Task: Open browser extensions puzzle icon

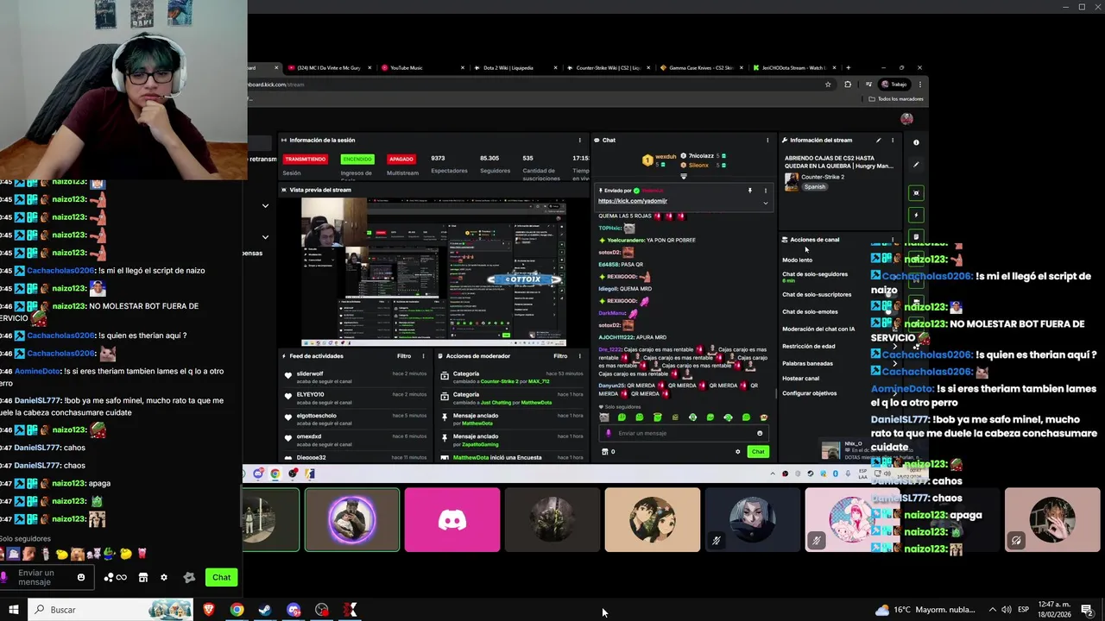Action: (848, 85)
